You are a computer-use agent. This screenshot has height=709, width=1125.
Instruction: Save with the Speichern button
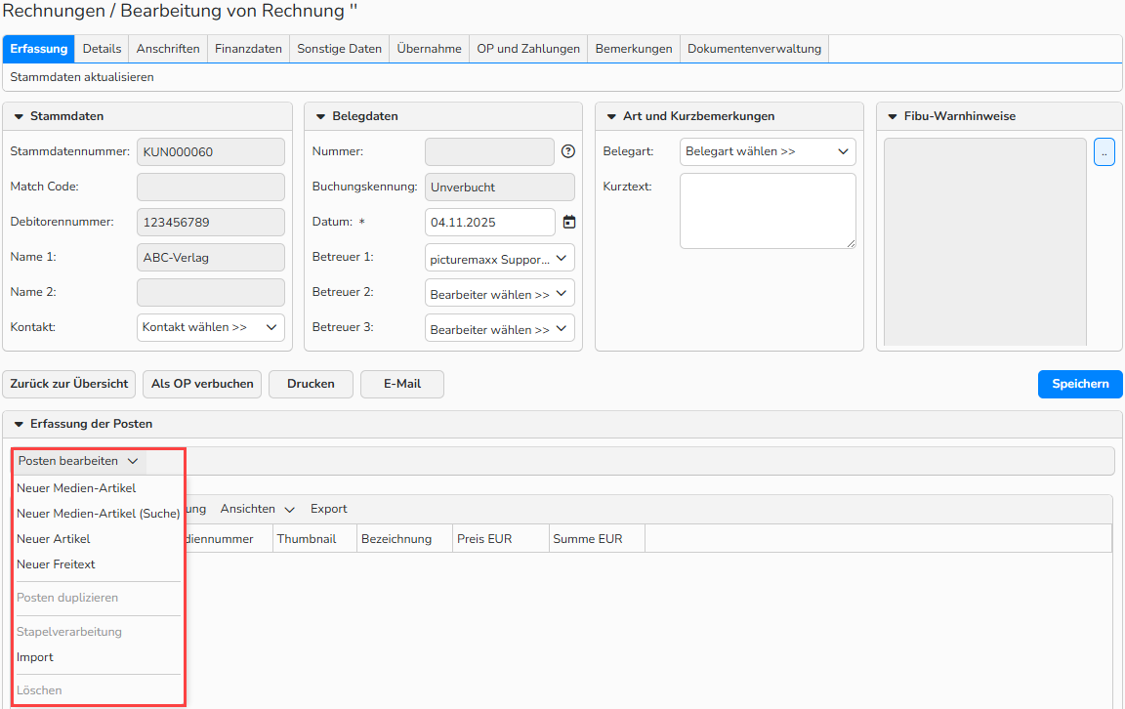(1080, 384)
